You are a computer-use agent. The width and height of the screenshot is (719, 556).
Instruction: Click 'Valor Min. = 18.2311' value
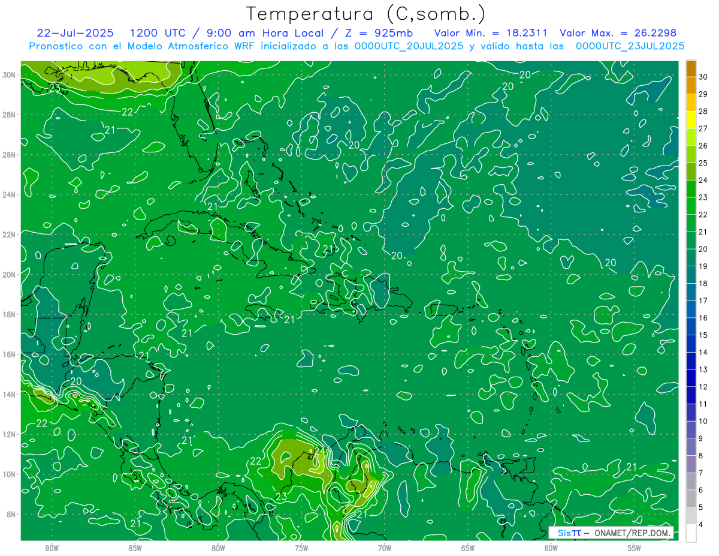pyautogui.click(x=491, y=33)
